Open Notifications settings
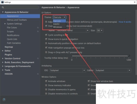Image resolution: width=137 pixels, height=104 pixels. 13,35
